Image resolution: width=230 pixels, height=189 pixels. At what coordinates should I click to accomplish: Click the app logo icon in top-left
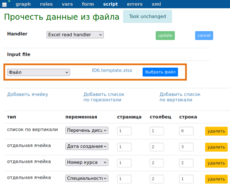5,4
